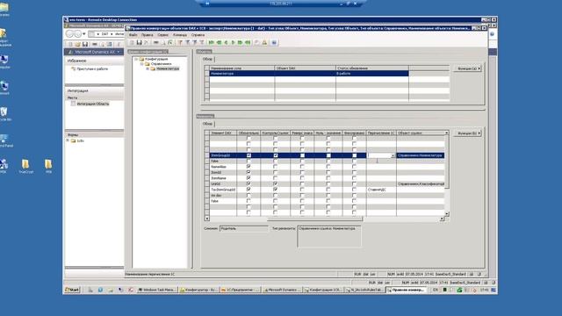Open the Правка menu
562x316 pixels.
(147, 35)
